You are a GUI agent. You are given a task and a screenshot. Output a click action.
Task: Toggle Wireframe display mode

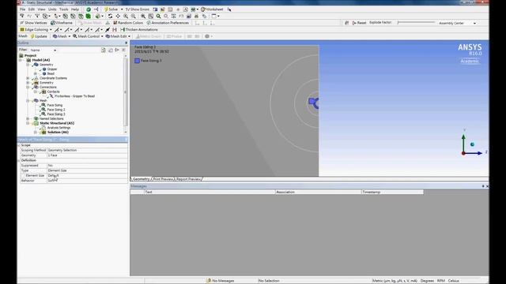point(62,23)
